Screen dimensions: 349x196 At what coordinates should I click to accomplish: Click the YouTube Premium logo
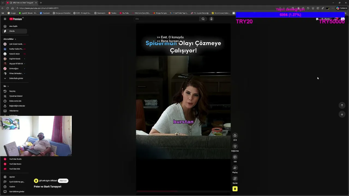[16, 19]
